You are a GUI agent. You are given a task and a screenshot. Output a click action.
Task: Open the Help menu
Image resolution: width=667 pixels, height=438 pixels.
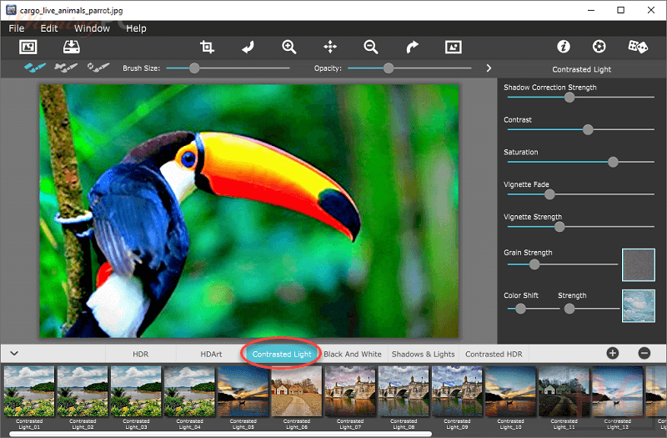(x=136, y=28)
